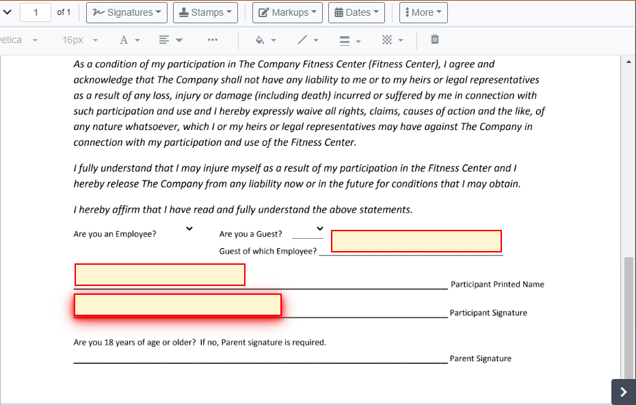Image resolution: width=636 pixels, height=405 pixels.
Task: Open the 'Are you an Employee?' dropdown
Action: (x=189, y=228)
